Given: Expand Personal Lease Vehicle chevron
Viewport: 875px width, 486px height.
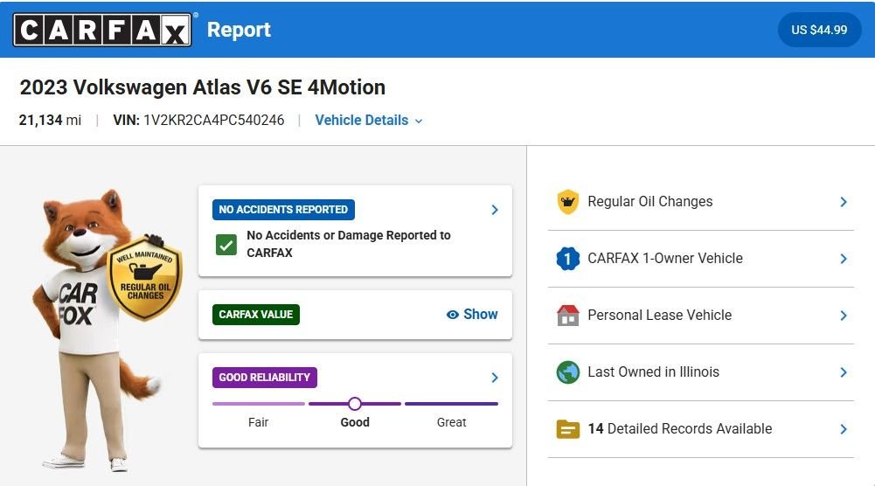Looking at the screenshot, I should (844, 316).
